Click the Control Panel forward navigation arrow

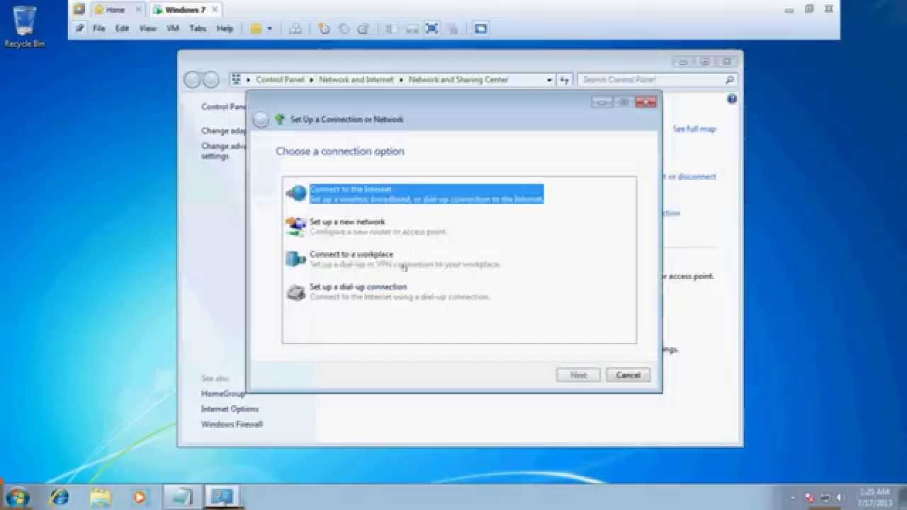(x=210, y=79)
